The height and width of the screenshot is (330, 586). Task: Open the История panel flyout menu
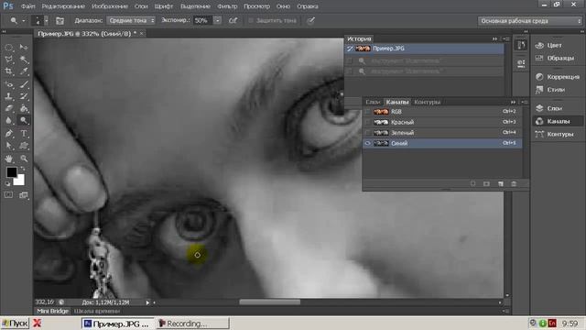(x=506, y=38)
